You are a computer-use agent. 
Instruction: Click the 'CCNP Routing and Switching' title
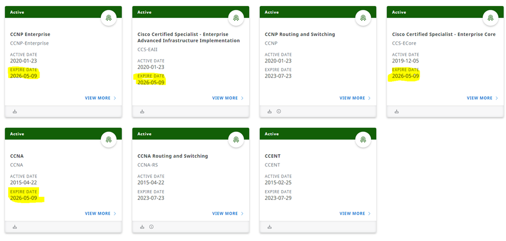(300, 34)
